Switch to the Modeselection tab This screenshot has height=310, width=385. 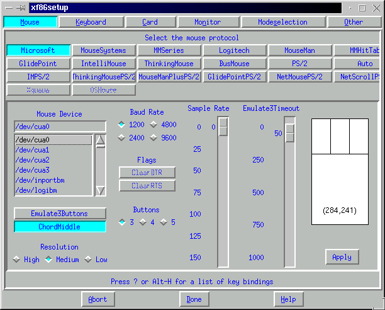click(x=283, y=22)
